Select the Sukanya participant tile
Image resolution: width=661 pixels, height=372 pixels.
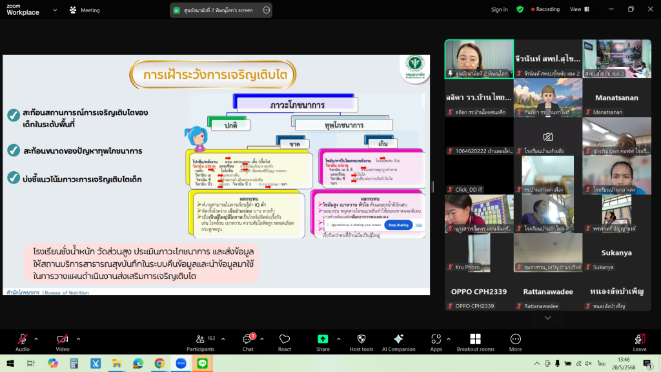tap(616, 253)
